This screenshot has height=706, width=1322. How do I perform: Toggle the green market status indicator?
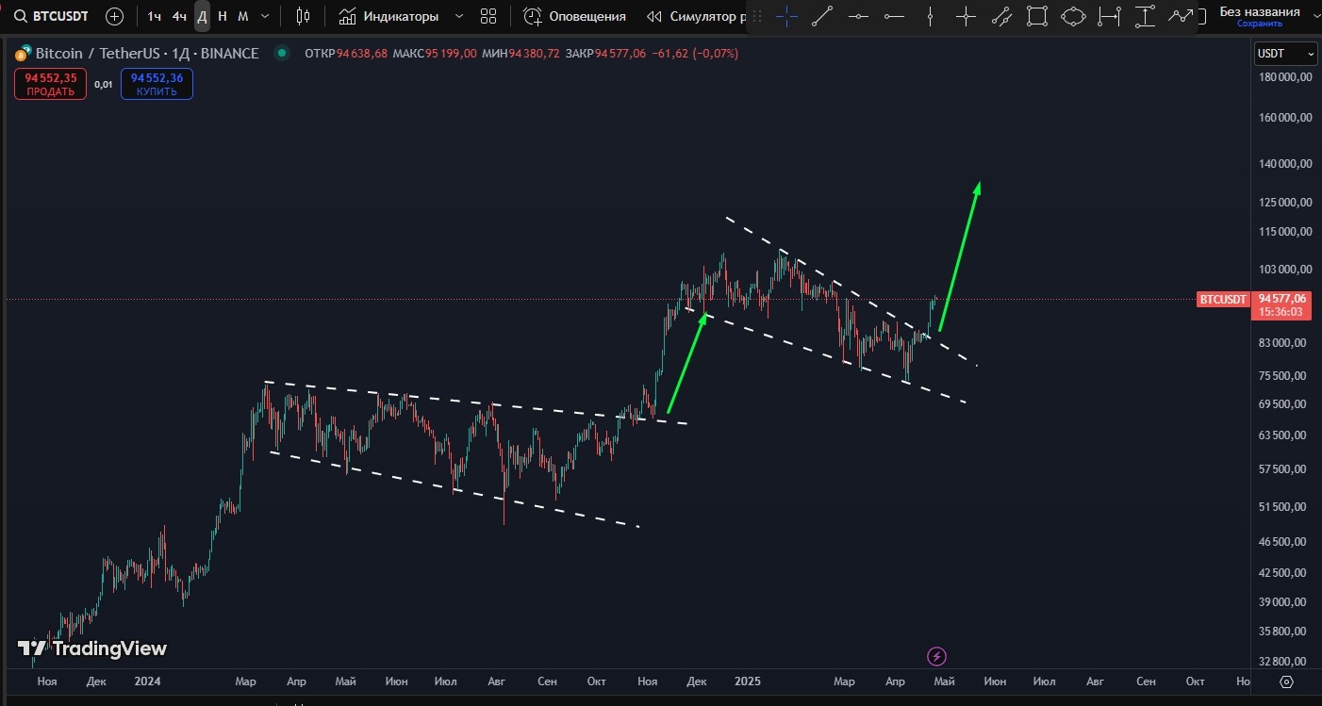pyautogui.click(x=281, y=54)
